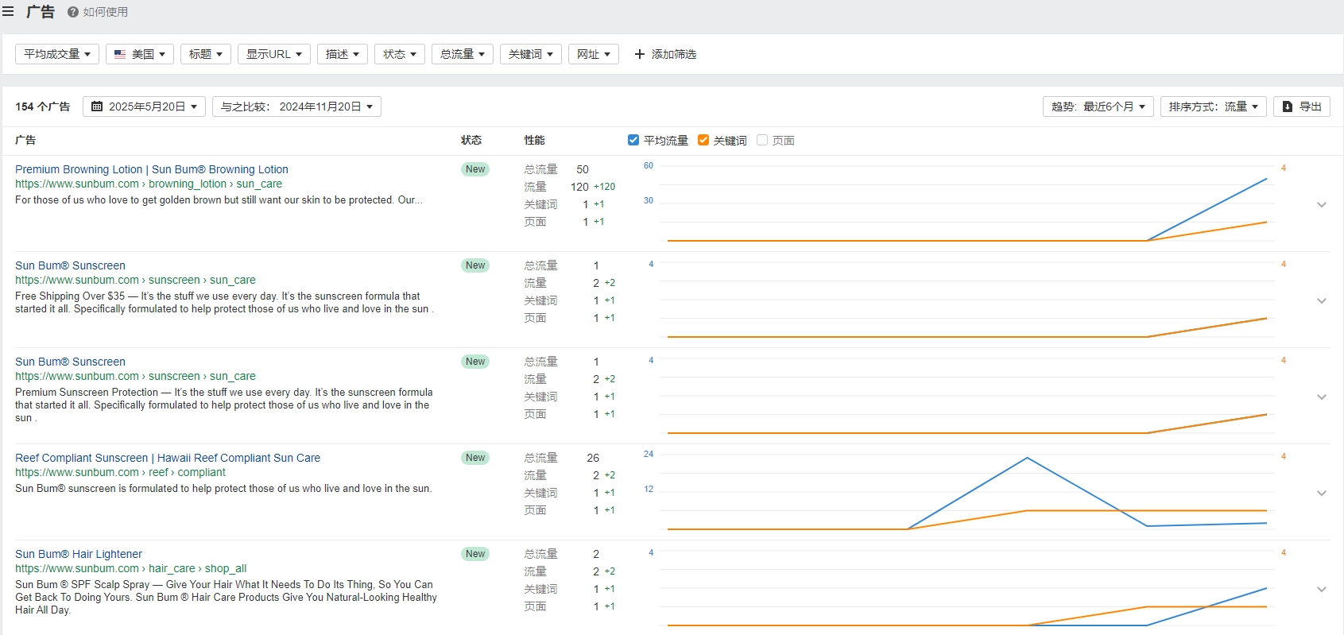Expand the Premium Sunscreen Protection row chevron
This screenshot has height=635, width=1344.
click(1322, 397)
